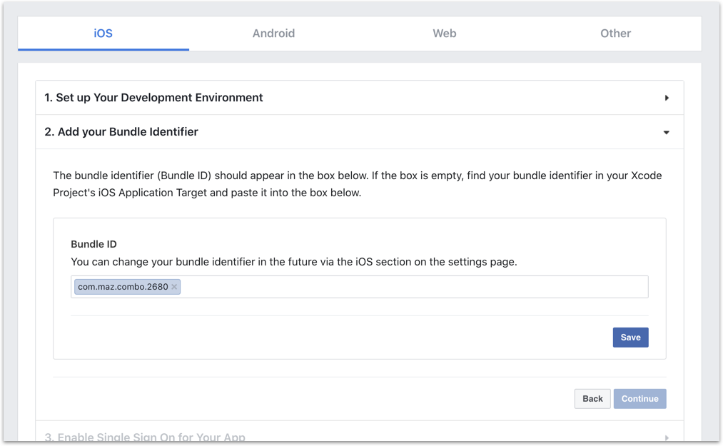Click the Add your Bundle Identifier heading
The width and height of the screenshot is (723, 446).
coord(121,132)
